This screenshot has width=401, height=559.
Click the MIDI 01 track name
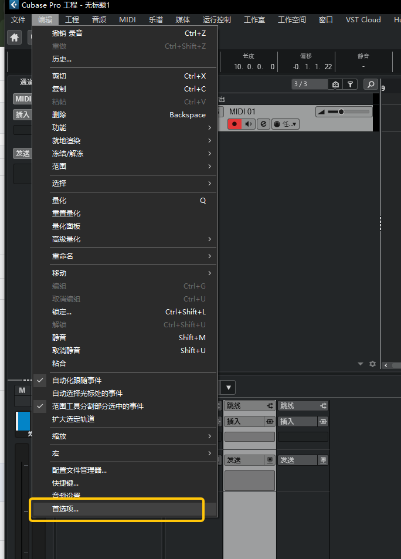pyautogui.click(x=242, y=111)
